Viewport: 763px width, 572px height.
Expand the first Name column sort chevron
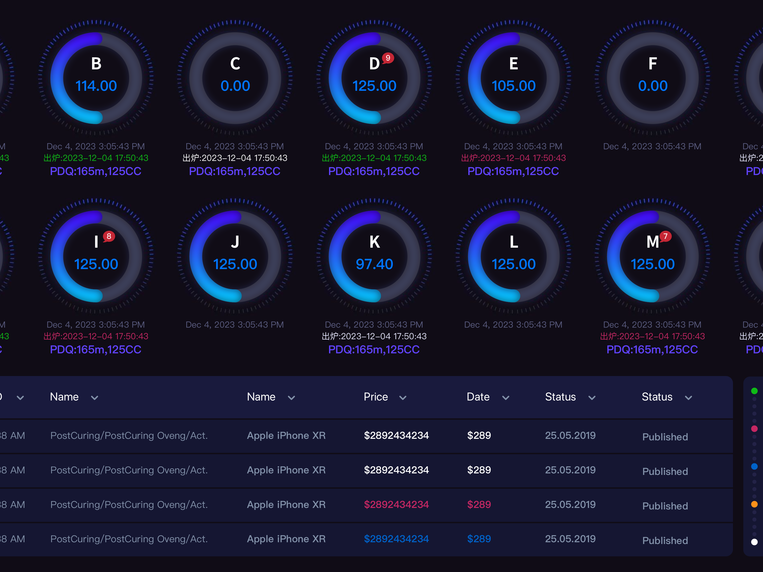click(95, 398)
